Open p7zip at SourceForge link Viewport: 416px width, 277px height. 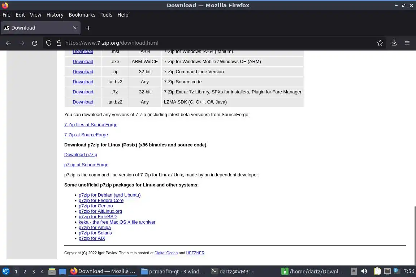tap(86, 164)
